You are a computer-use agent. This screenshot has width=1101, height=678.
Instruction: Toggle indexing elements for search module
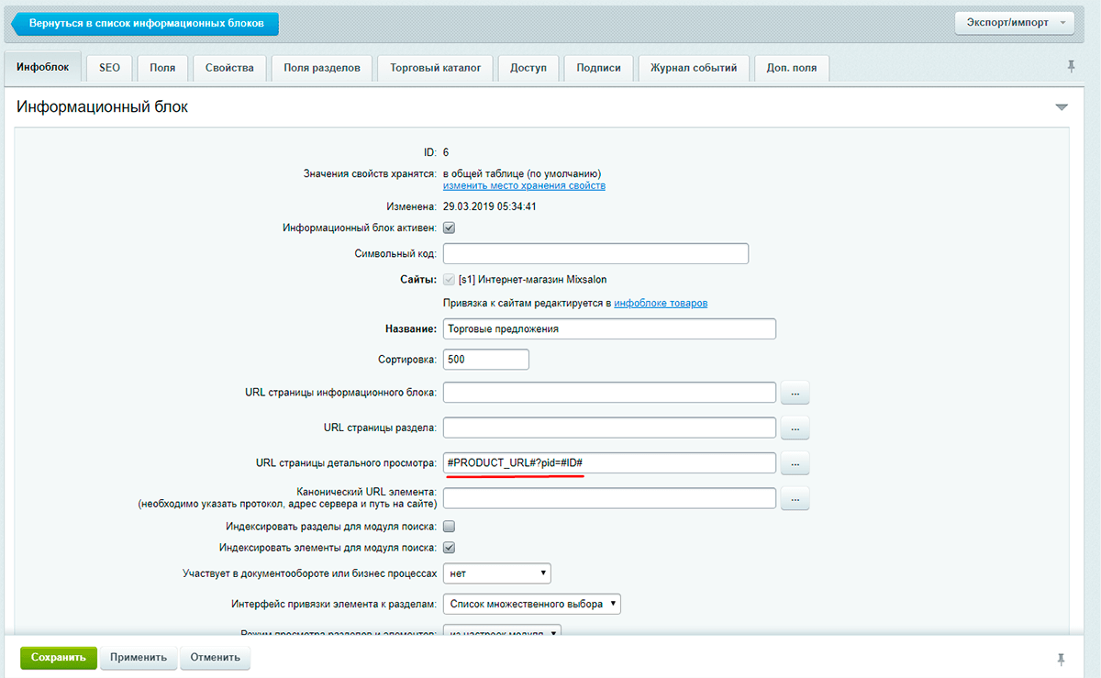coord(450,548)
